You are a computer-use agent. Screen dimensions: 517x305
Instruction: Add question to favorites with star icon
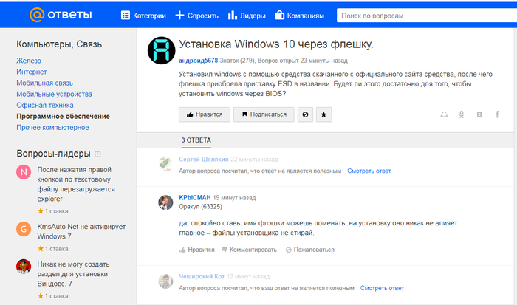click(324, 114)
